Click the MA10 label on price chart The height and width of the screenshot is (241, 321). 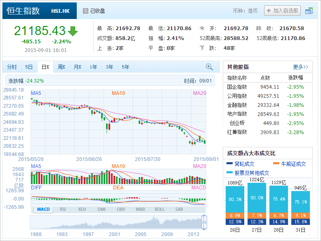tap(118, 93)
